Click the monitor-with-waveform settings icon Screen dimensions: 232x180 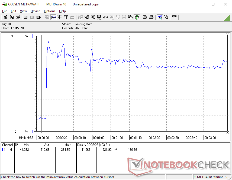(x=99, y=17)
